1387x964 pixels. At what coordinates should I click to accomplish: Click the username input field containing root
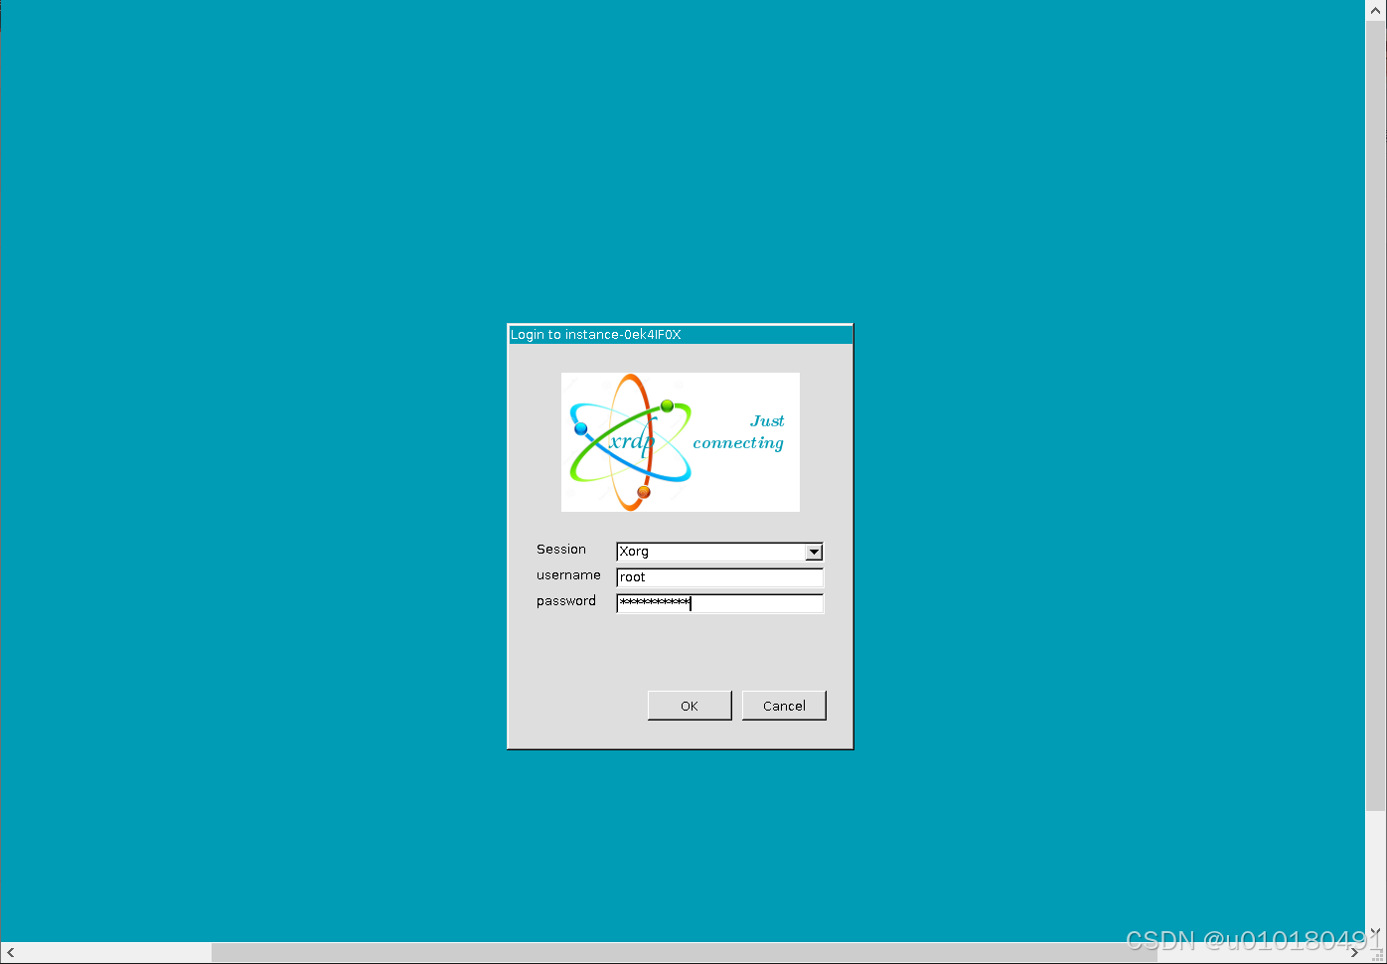[x=719, y=577]
